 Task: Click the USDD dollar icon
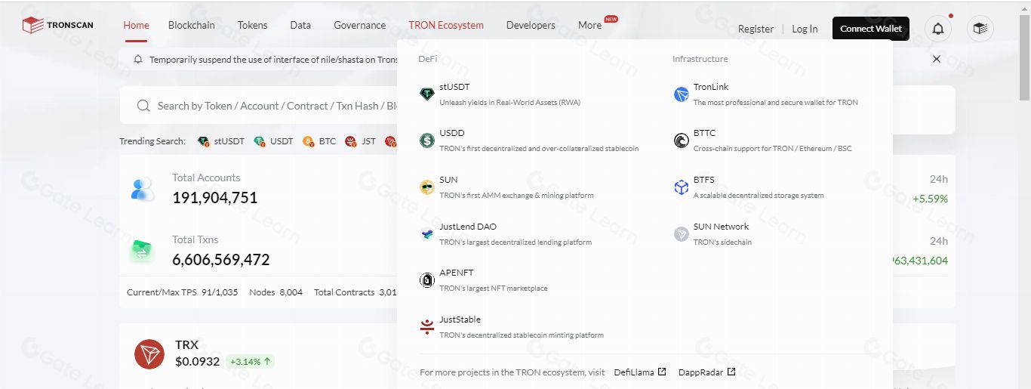[x=427, y=140]
